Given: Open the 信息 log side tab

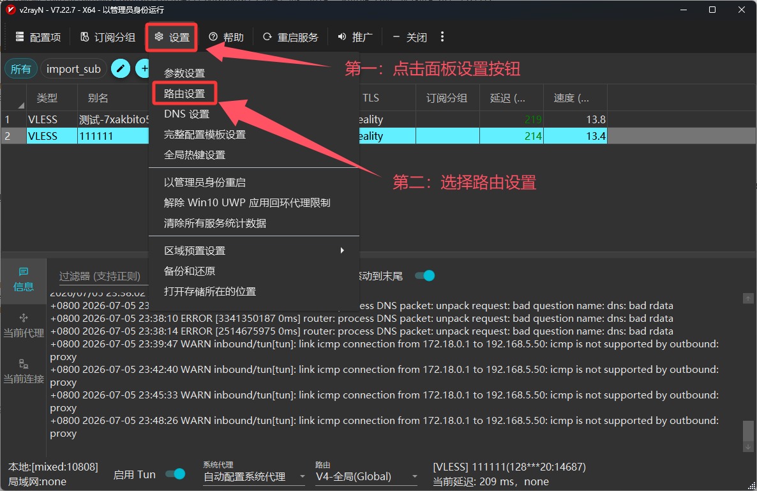Looking at the screenshot, I should (23, 280).
